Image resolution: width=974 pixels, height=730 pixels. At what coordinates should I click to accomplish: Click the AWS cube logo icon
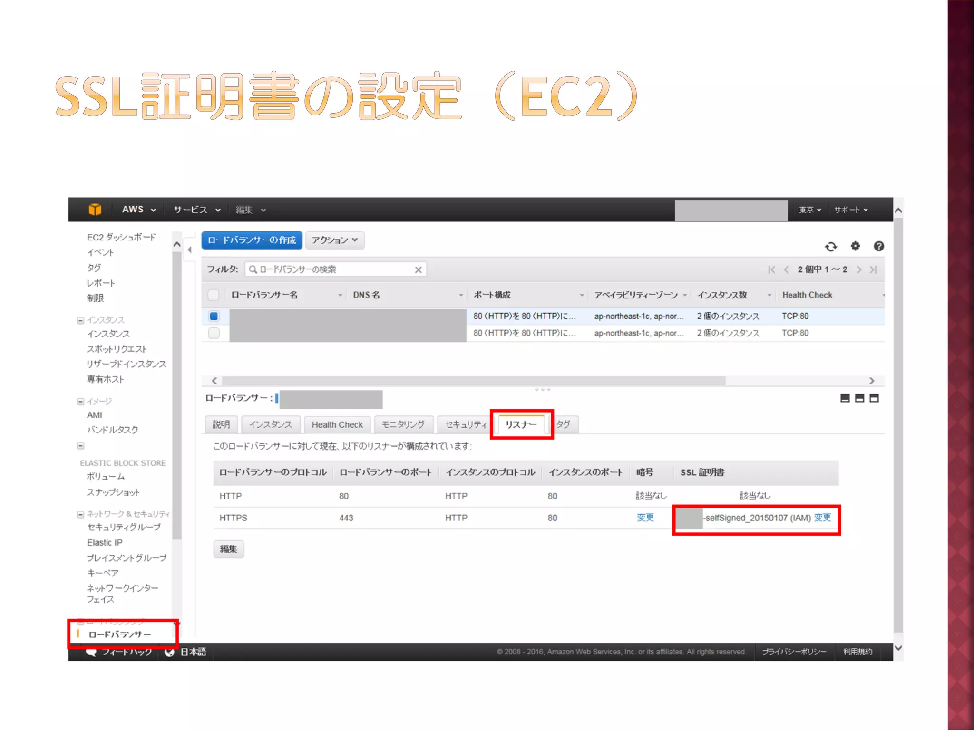tap(95, 209)
